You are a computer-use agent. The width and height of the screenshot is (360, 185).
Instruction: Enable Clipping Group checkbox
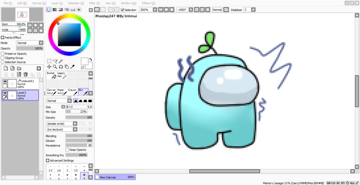3,58
